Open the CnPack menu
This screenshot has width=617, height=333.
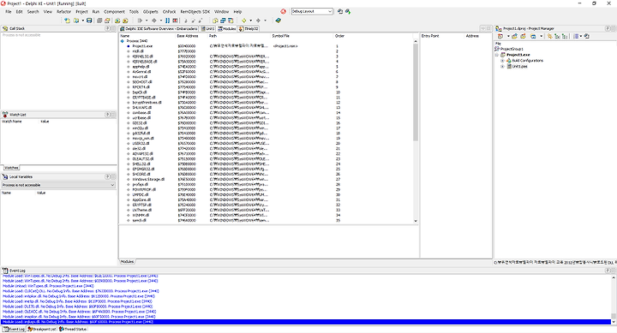click(x=169, y=12)
